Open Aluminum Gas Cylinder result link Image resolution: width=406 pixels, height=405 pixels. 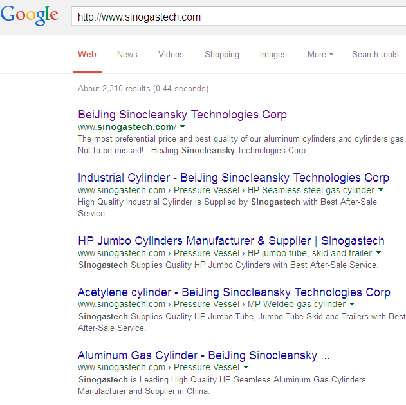[203, 355]
